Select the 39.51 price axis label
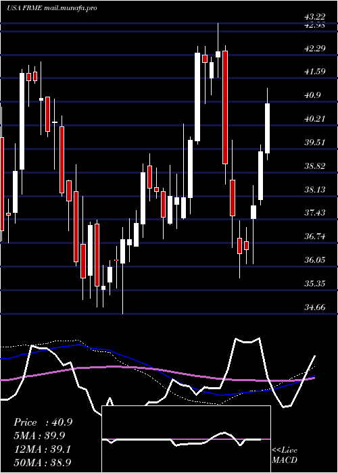 pos(315,143)
